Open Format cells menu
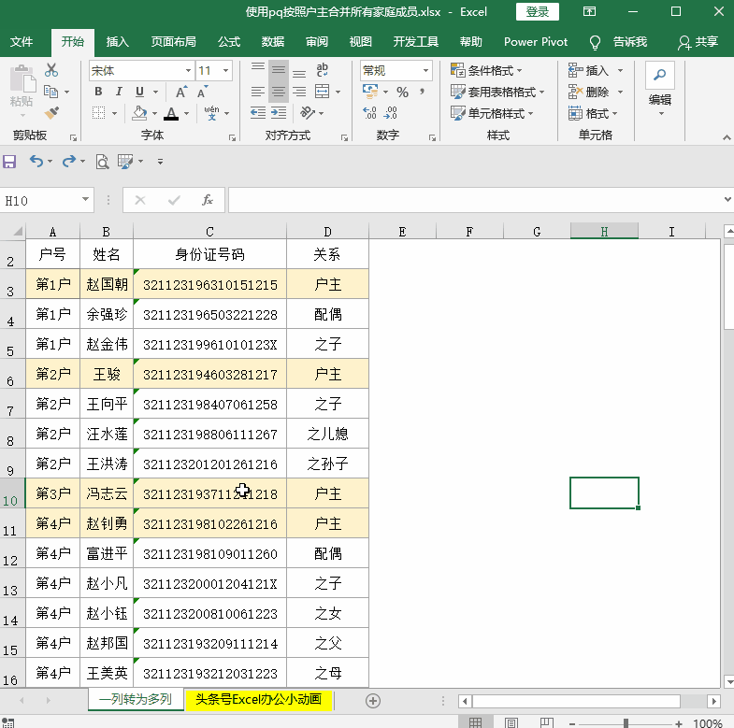 click(593, 113)
